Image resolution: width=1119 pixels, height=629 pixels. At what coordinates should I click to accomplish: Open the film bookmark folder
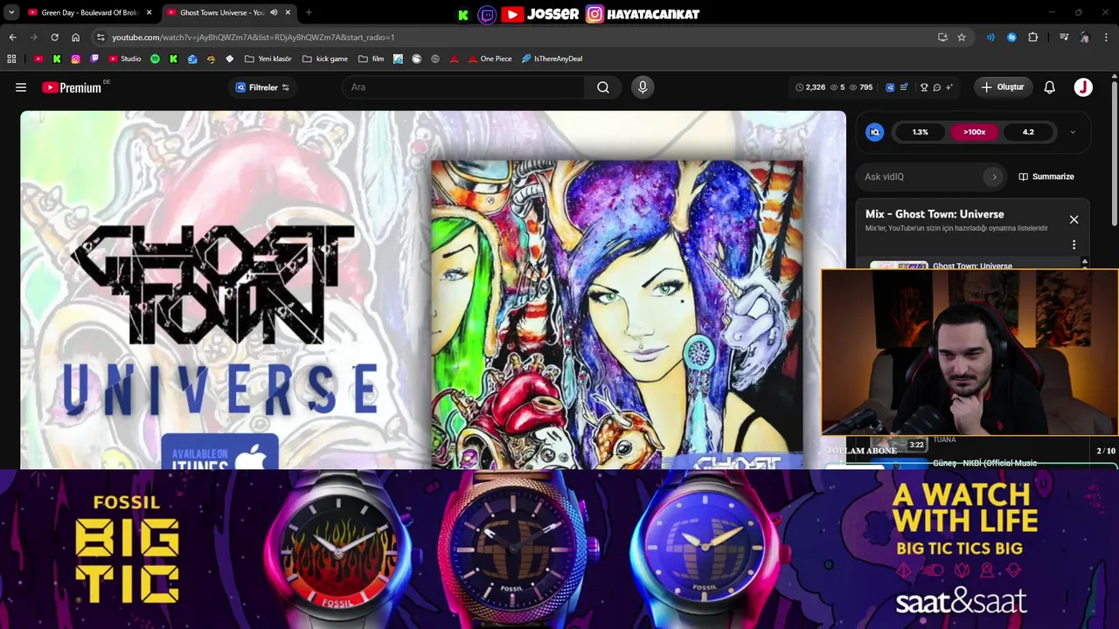coord(371,59)
